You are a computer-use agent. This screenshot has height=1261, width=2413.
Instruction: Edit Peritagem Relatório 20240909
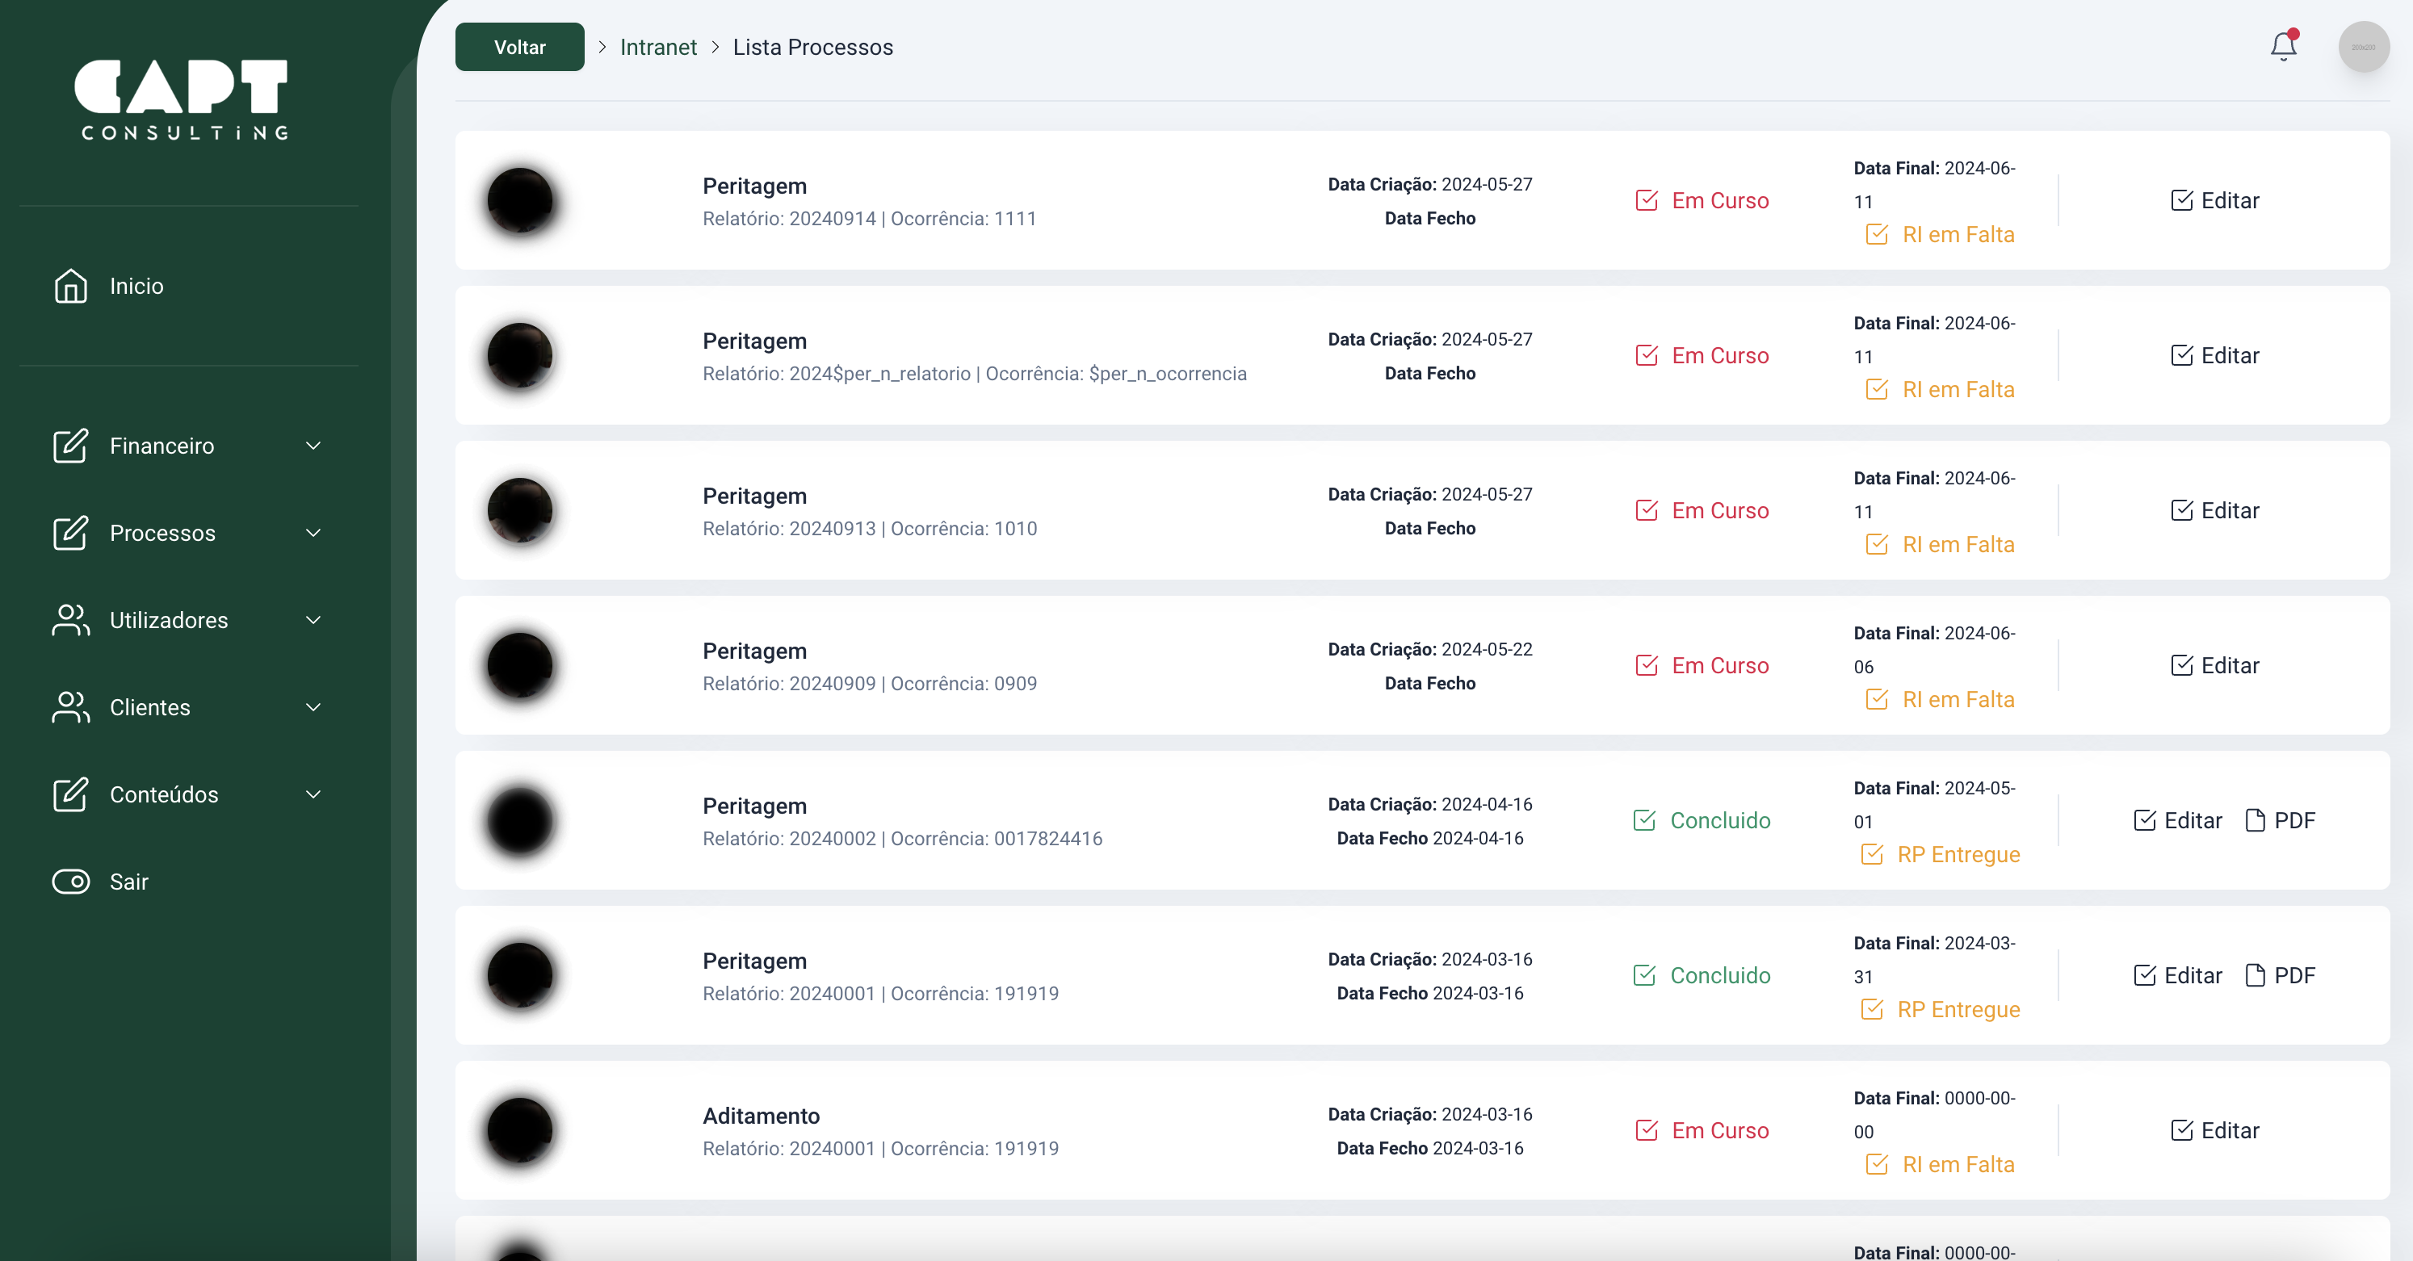[2215, 665]
